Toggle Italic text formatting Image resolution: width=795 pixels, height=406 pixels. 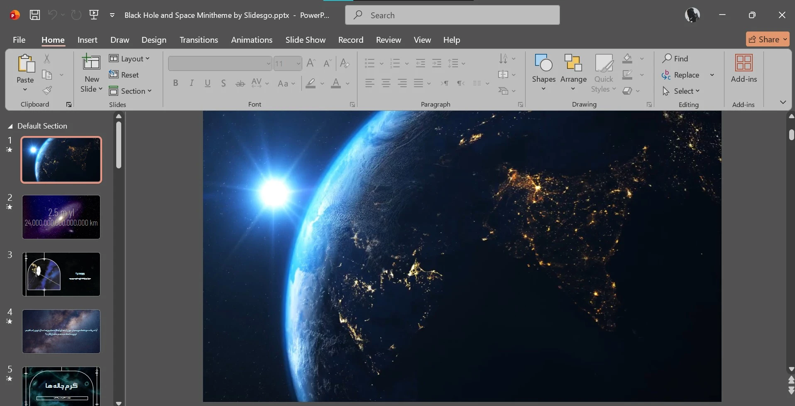[191, 83]
